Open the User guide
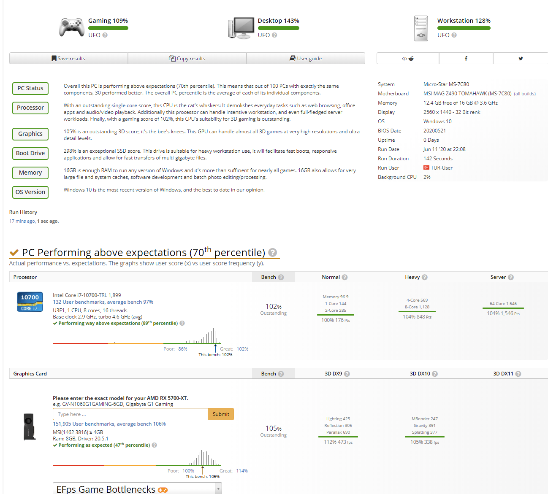Screen dimensions: 548x494 tap(306, 58)
